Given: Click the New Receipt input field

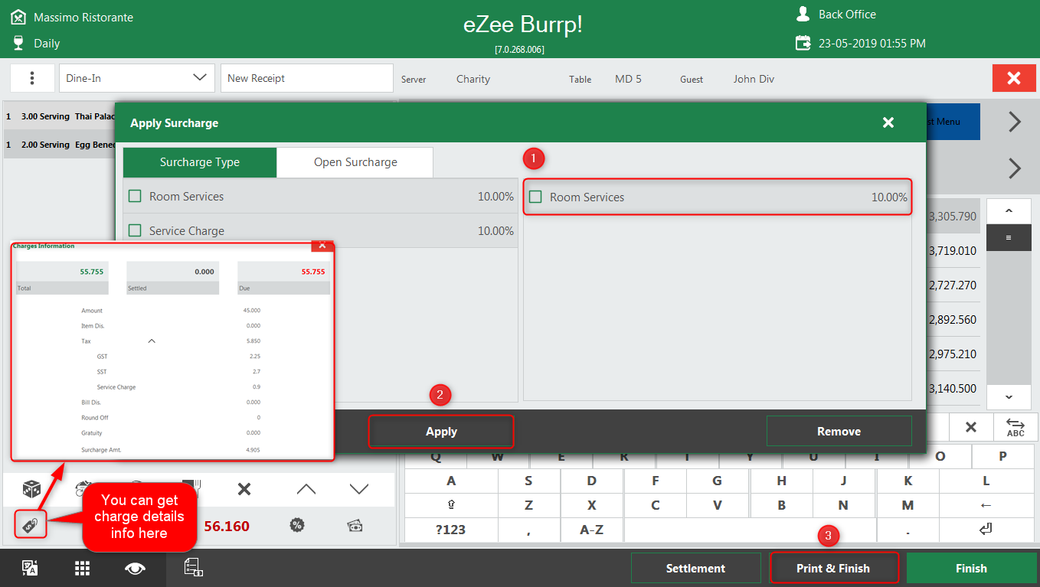Looking at the screenshot, I should (307, 78).
